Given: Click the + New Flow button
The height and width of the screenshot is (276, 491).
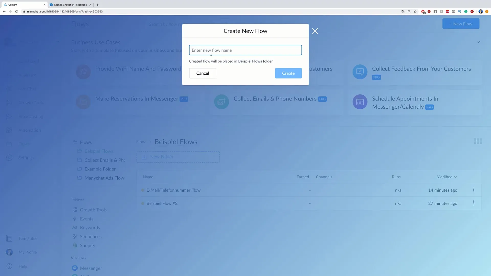Looking at the screenshot, I should click(x=461, y=24).
